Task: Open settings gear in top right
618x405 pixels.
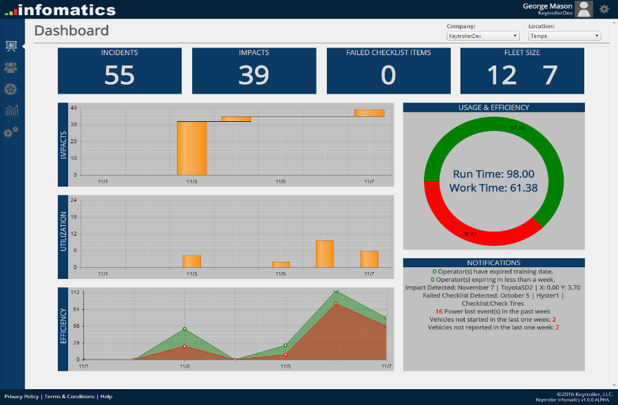Action: (x=604, y=9)
